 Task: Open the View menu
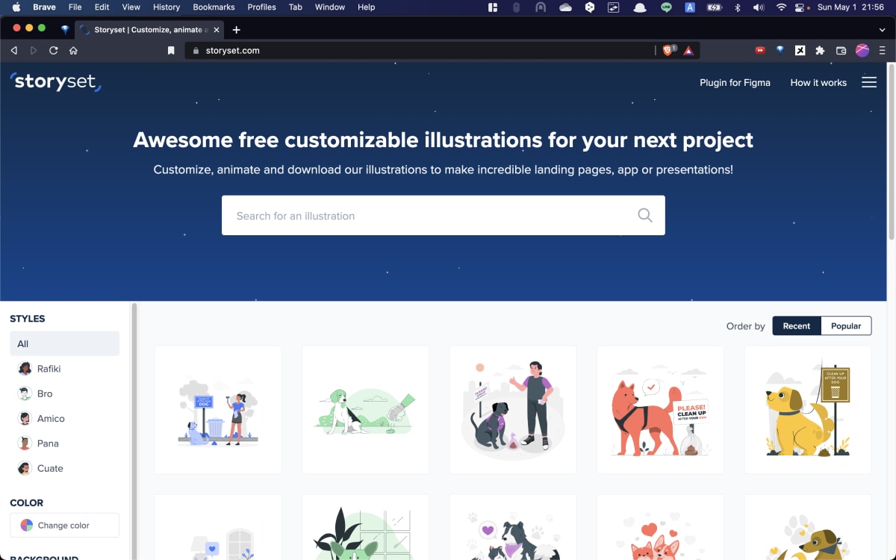coord(131,7)
